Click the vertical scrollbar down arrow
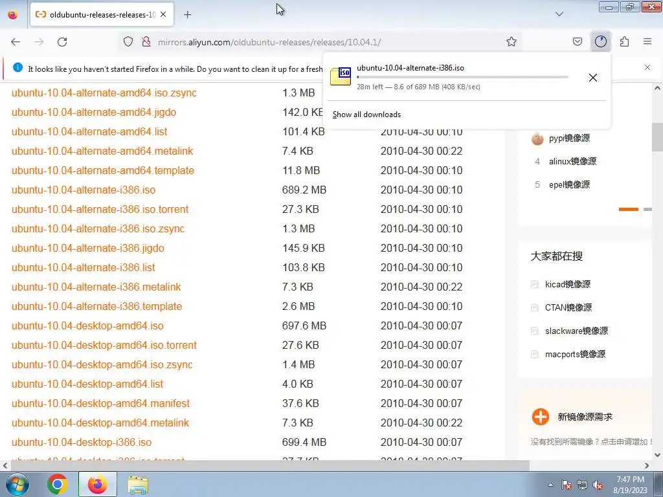Image resolution: width=663 pixels, height=497 pixels. (657, 455)
